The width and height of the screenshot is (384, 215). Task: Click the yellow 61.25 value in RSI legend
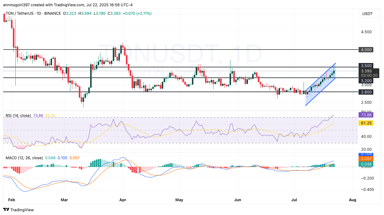coord(50,116)
